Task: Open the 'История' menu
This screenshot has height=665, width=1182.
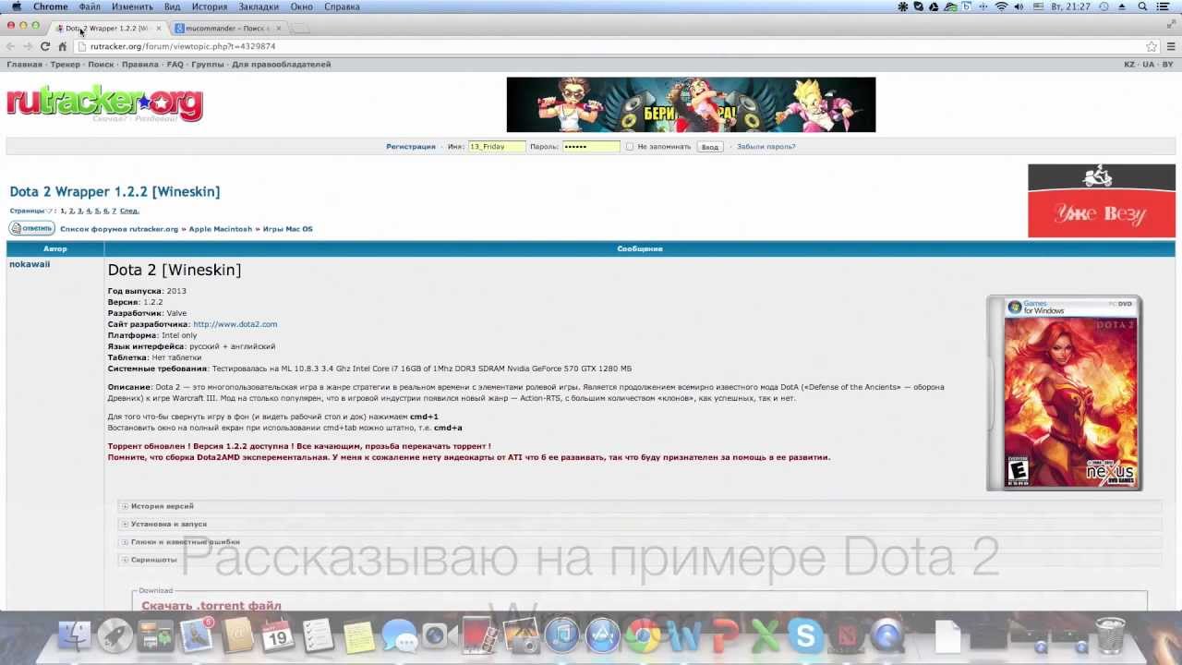Action: tap(210, 6)
